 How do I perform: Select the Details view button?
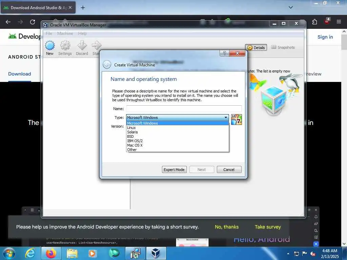(256, 47)
